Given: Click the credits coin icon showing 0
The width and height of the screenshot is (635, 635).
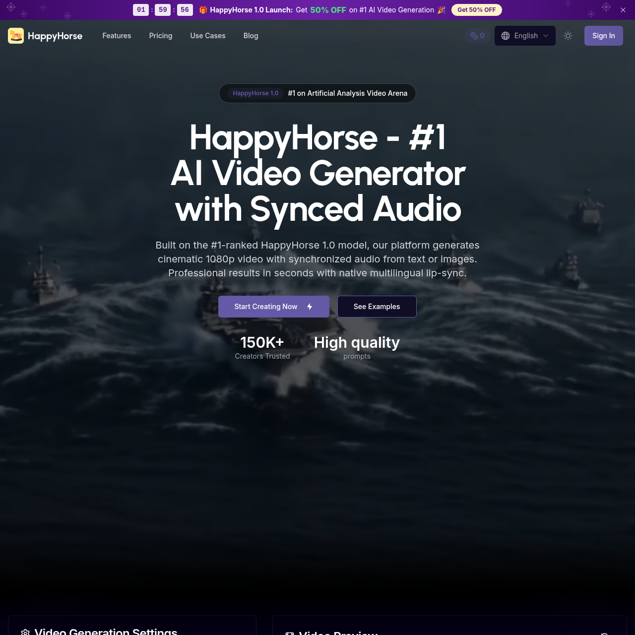Looking at the screenshot, I should (x=474, y=35).
